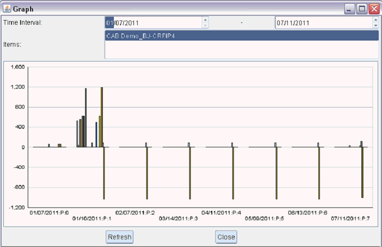382x247 pixels.
Task: Click the 04/11/2011:P:4 axis label
Action: click(x=221, y=213)
